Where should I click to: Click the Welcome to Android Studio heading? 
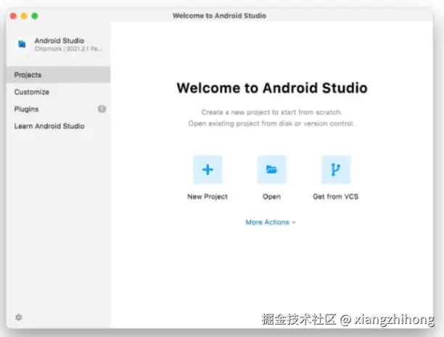272,88
